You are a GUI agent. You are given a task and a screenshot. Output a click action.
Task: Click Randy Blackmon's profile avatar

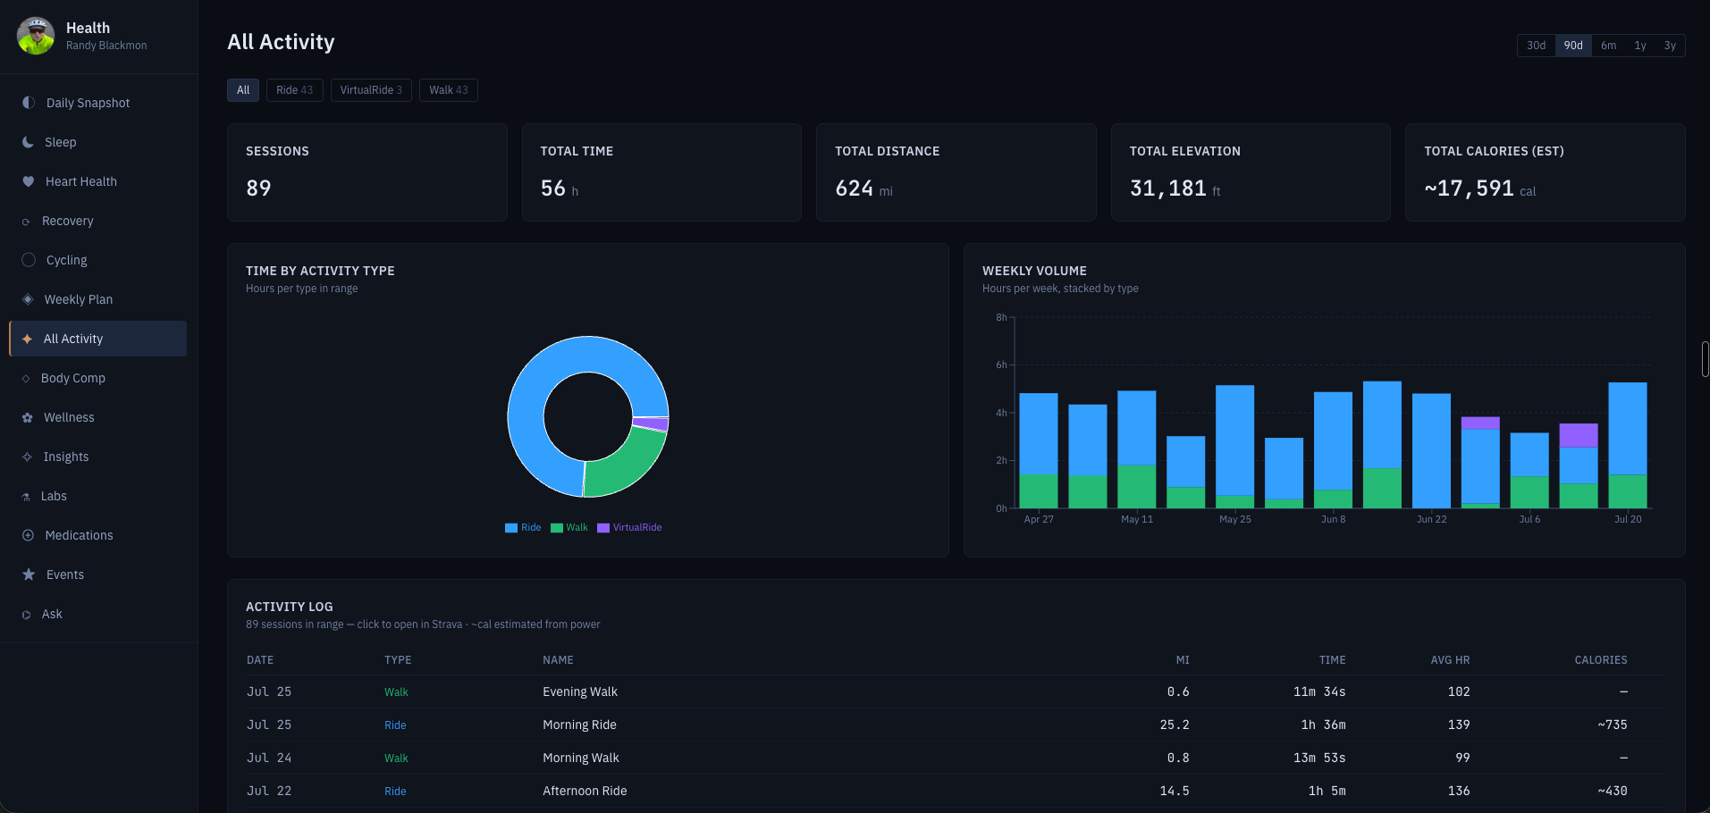point(36,36)
